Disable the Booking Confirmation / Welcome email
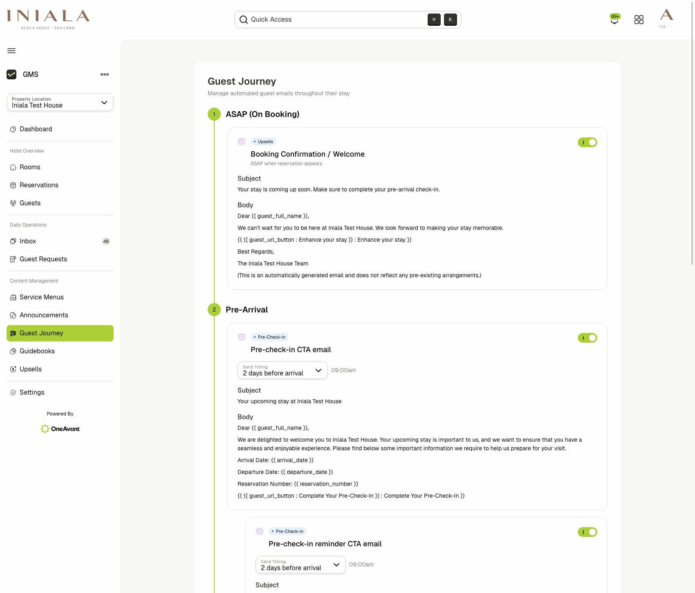 coord(587,142)
